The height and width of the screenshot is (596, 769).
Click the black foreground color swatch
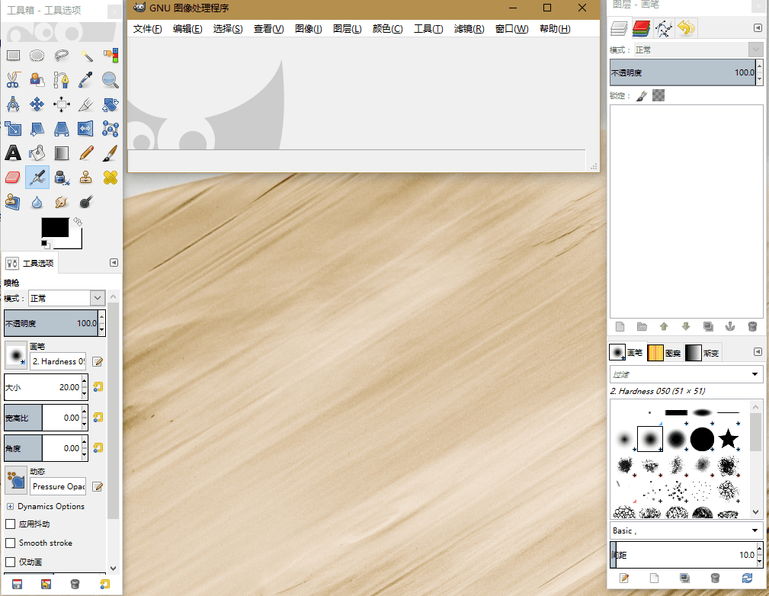[x=54, y=228]
